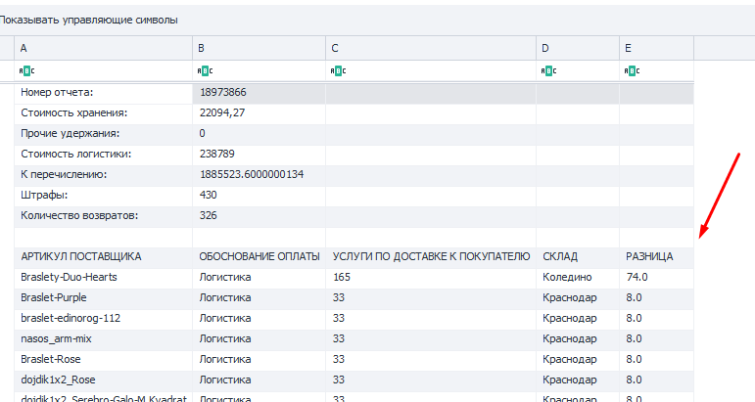The image size is (755, 402).
Task: Click the ABC type icon under column D
Action: [x=549, y=71]
